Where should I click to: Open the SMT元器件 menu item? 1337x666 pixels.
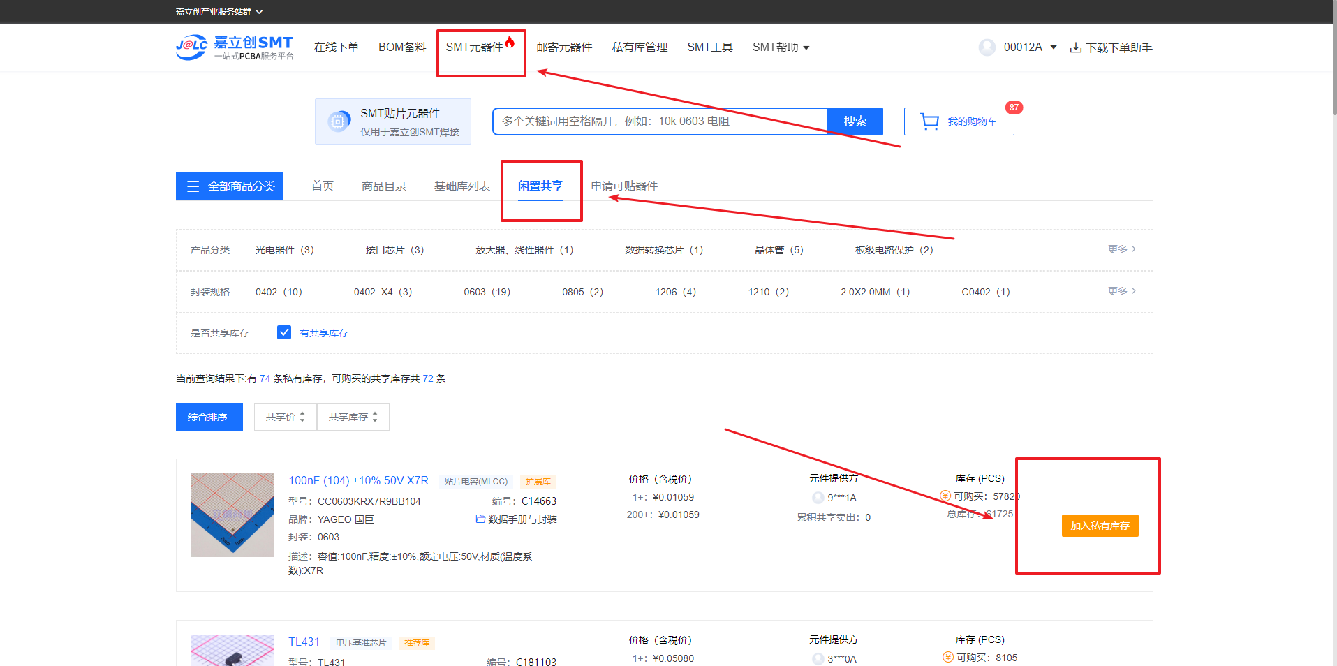tap(474, 47)
